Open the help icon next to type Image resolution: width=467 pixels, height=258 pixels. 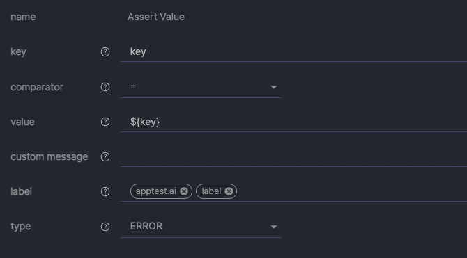(105, 227)
